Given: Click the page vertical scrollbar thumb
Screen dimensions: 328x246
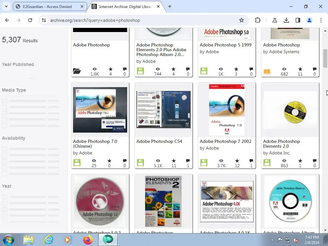Looking at the screenshot, I should tap(325, 58).
